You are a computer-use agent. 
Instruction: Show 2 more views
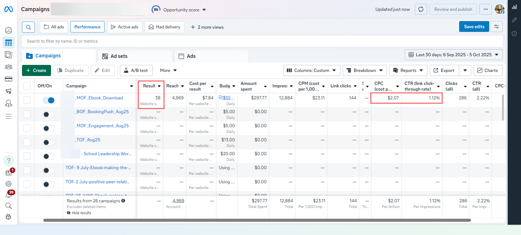point(207,27)
